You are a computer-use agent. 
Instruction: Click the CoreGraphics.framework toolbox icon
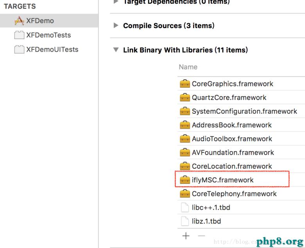click(185, 84)
